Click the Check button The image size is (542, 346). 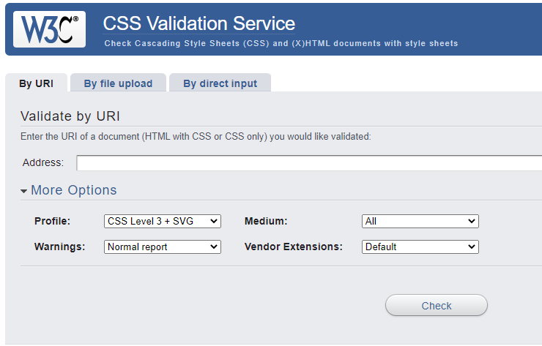437,305
